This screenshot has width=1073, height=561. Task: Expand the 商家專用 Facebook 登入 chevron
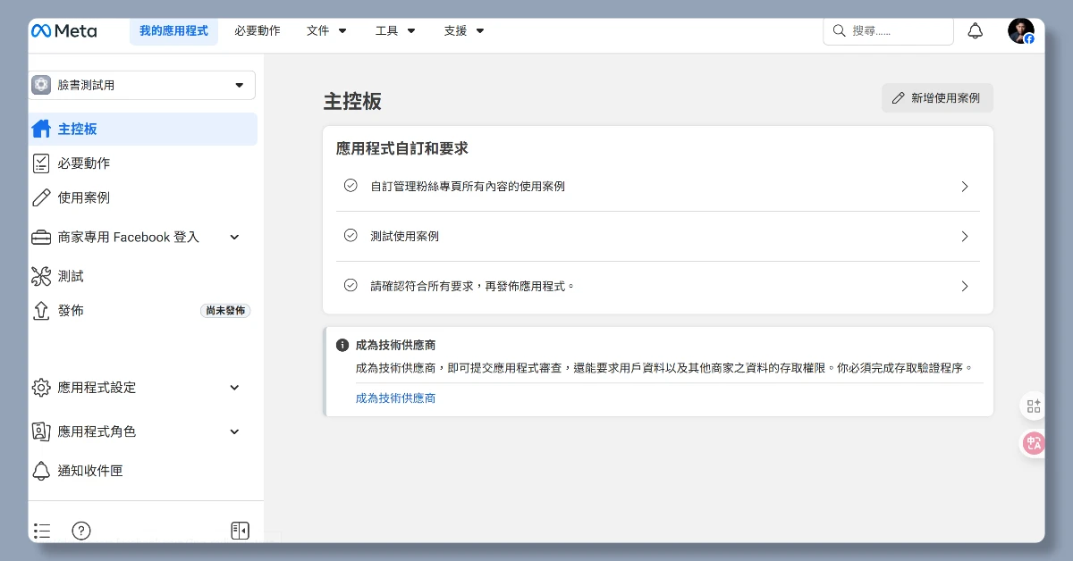[x=234, y=238]
